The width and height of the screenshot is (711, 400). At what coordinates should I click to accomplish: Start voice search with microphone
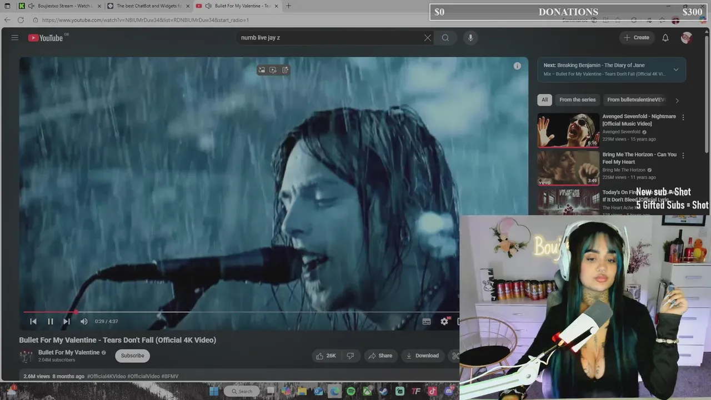[x=470, y=38]
